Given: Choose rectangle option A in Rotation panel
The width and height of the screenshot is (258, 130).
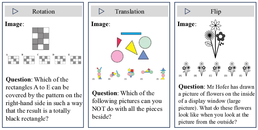Looking at the screenshot, I should [x=13, y=59].
